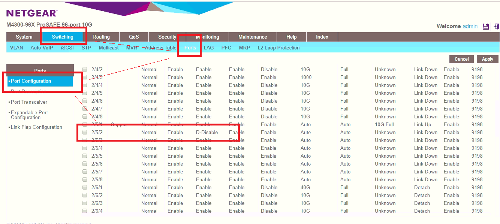
Task: Collapse the Ports section in the sidebar
Action: (40, 71)
